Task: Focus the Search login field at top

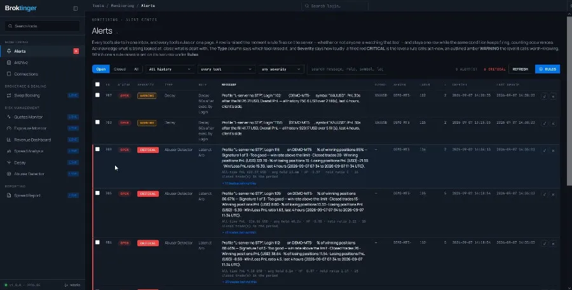Action: coord(335,6)
